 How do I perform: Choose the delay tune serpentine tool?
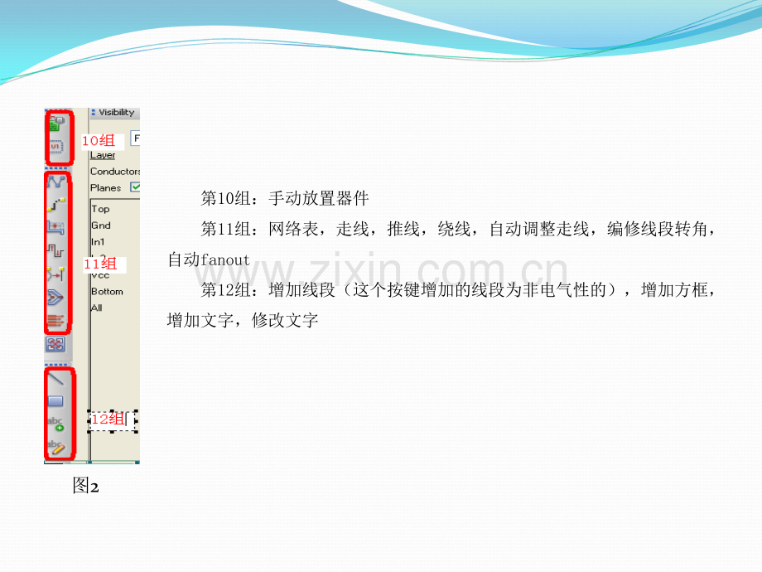point(55,250)
